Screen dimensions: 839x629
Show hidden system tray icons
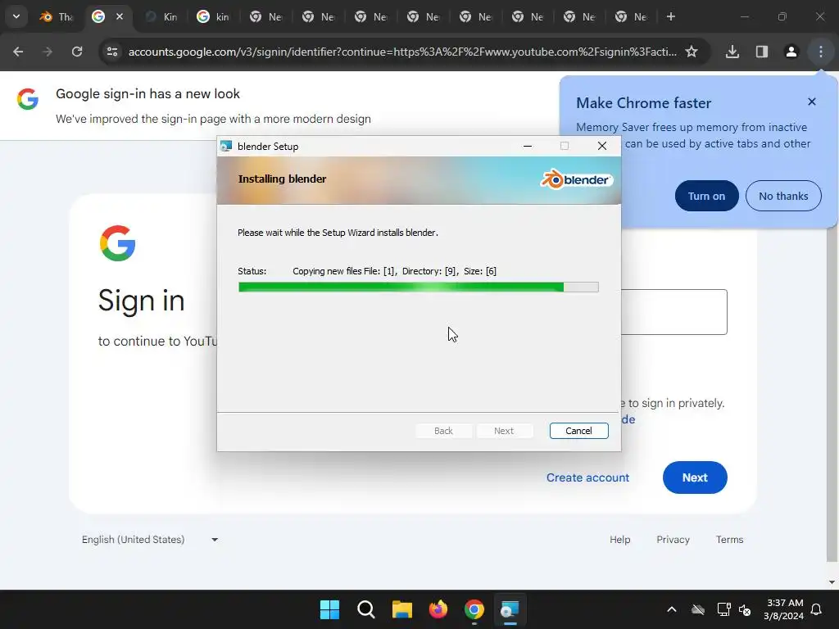coord(672,609)
